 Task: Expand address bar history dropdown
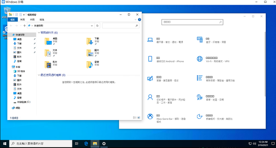[92, 26]
